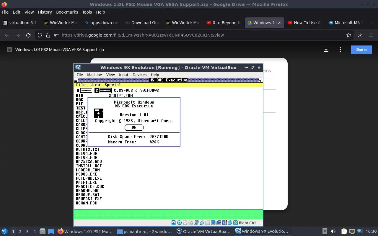
Task: Reload the page in Firefox
Action: point(28,35)
